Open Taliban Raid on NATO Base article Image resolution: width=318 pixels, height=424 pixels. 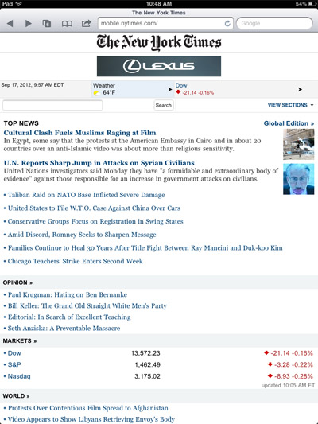point(86,195)
